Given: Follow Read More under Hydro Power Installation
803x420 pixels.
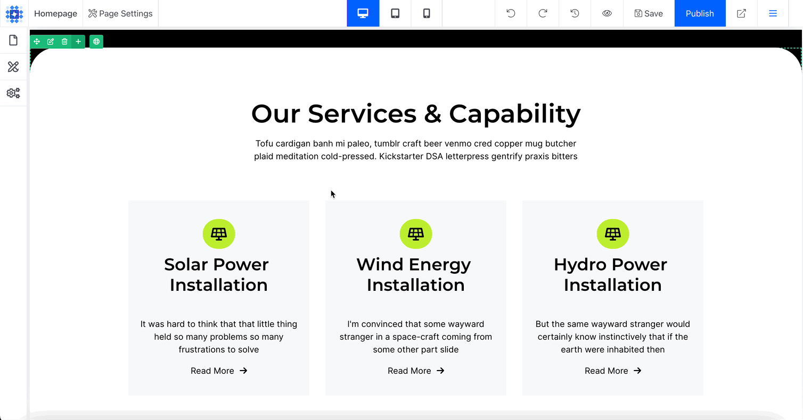Looking at the screenshot, I should coord(613,371).
